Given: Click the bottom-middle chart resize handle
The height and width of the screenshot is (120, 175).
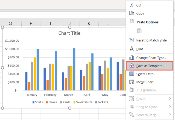Looking at the screenshot, I should tap(70, 108).
